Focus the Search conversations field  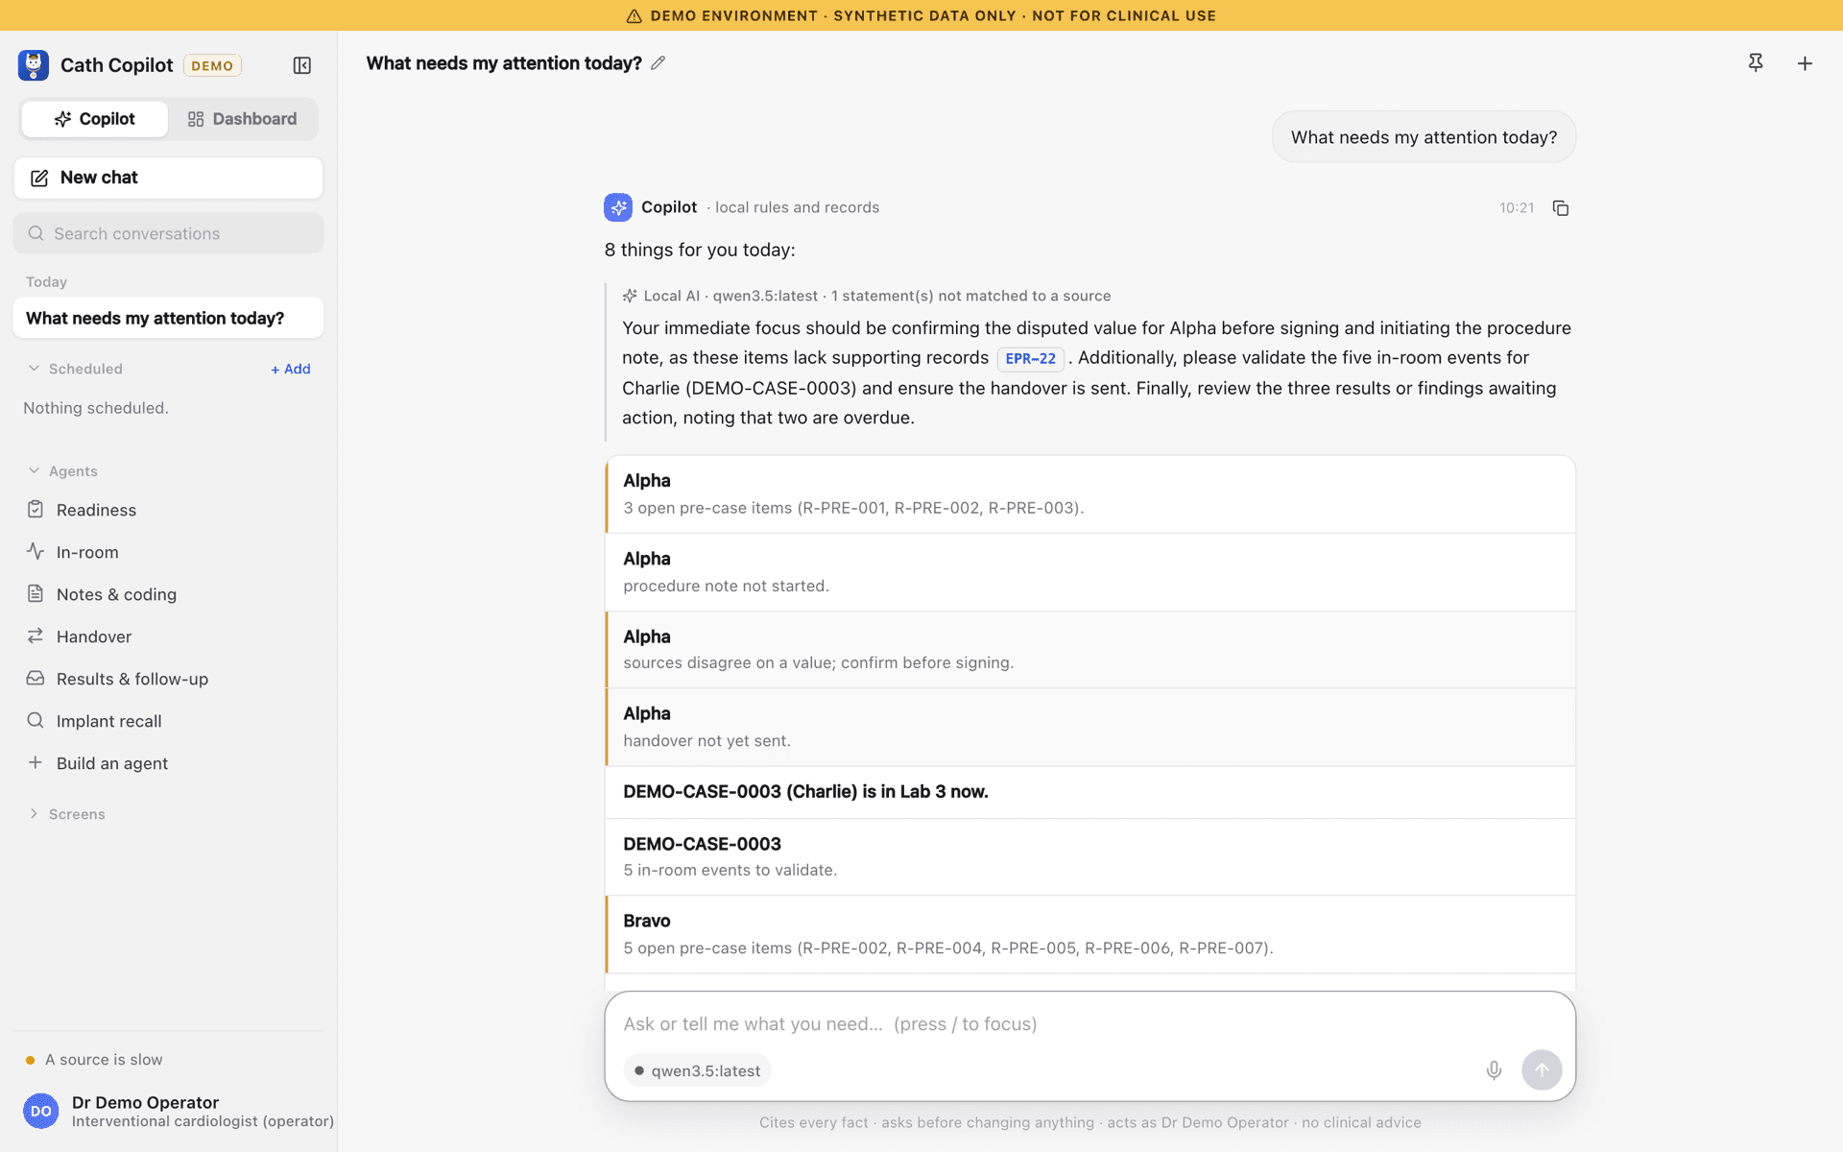point(168,233)
